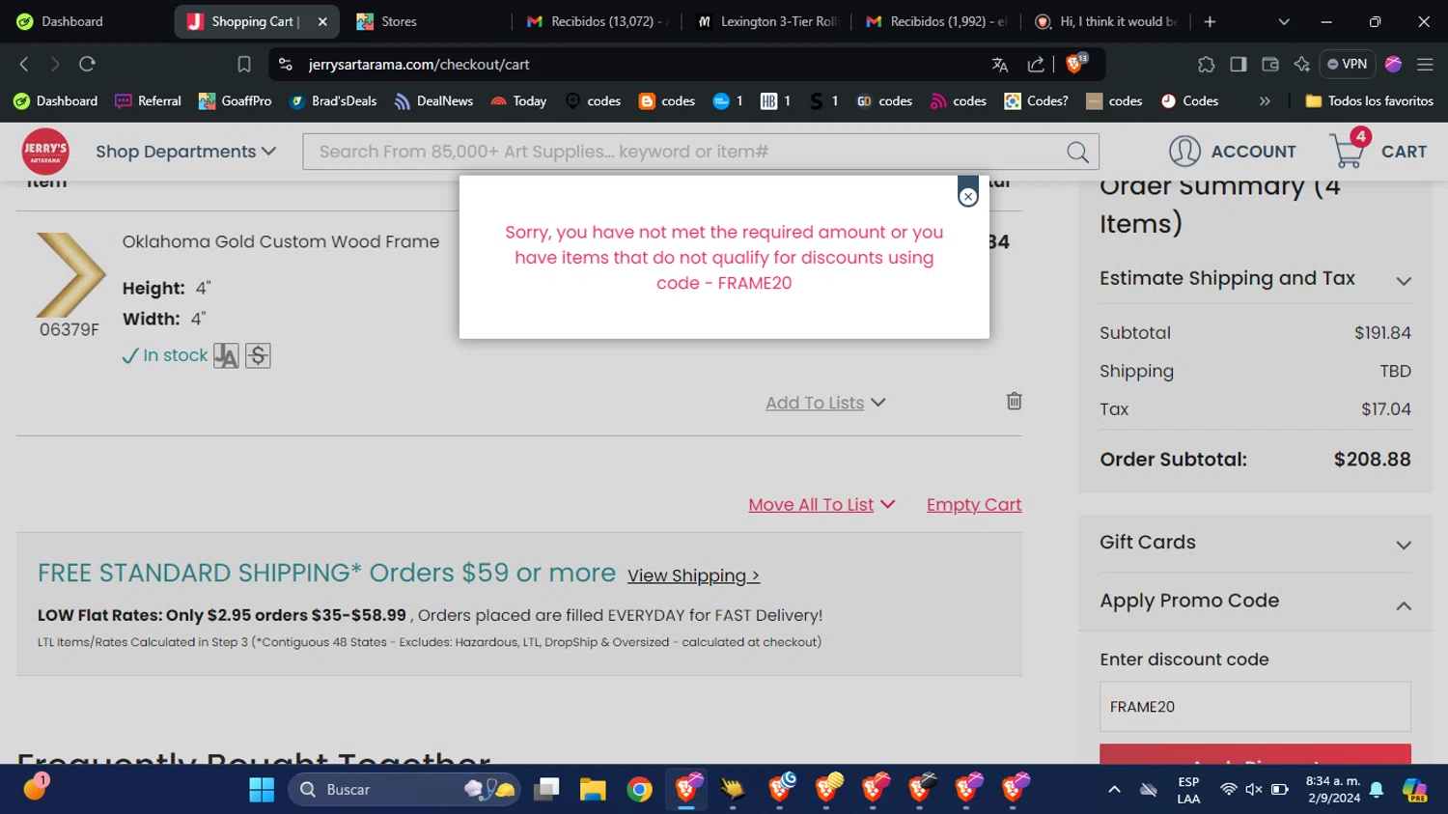
Task: Click the Oklahoma Gold frame thumbnail
Action: 70,275
